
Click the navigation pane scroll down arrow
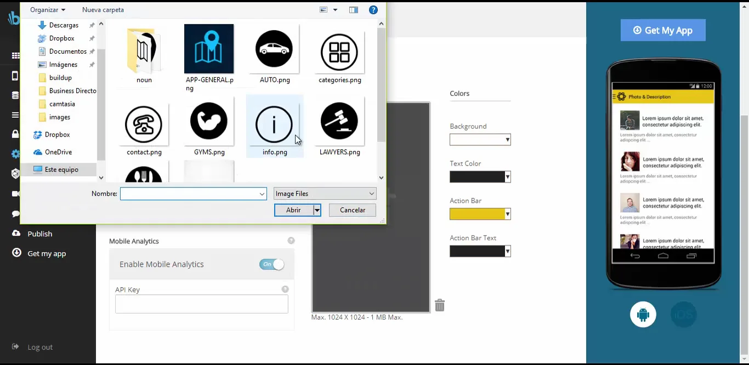[101, 178]
